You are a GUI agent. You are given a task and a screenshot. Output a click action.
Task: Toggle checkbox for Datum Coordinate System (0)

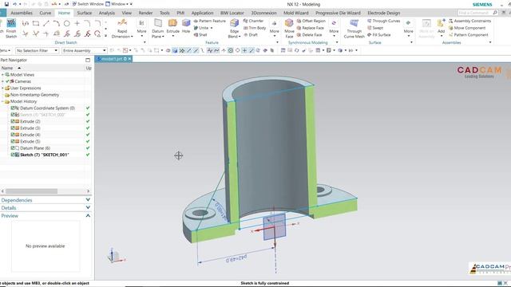(x=13, y=108)
